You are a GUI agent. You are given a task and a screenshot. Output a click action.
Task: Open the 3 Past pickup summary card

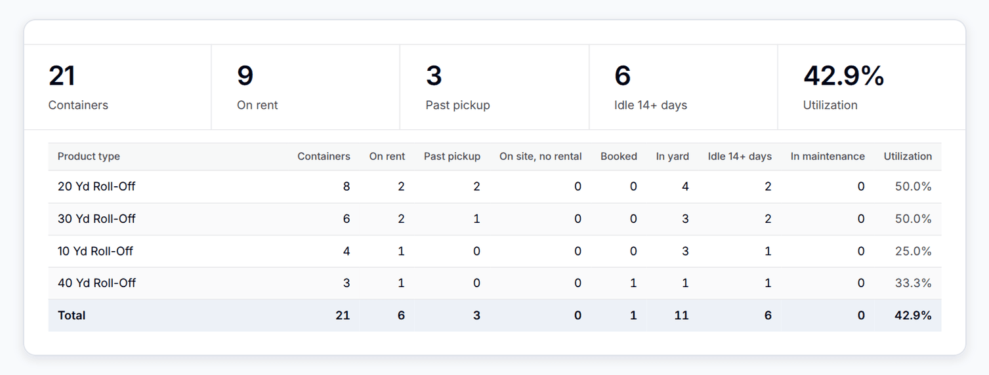495,87
